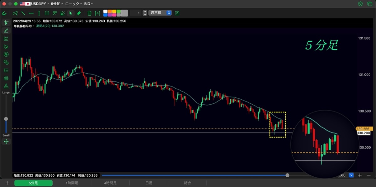Open the ローソク chart type dropdown

click(x=74, y=4)
